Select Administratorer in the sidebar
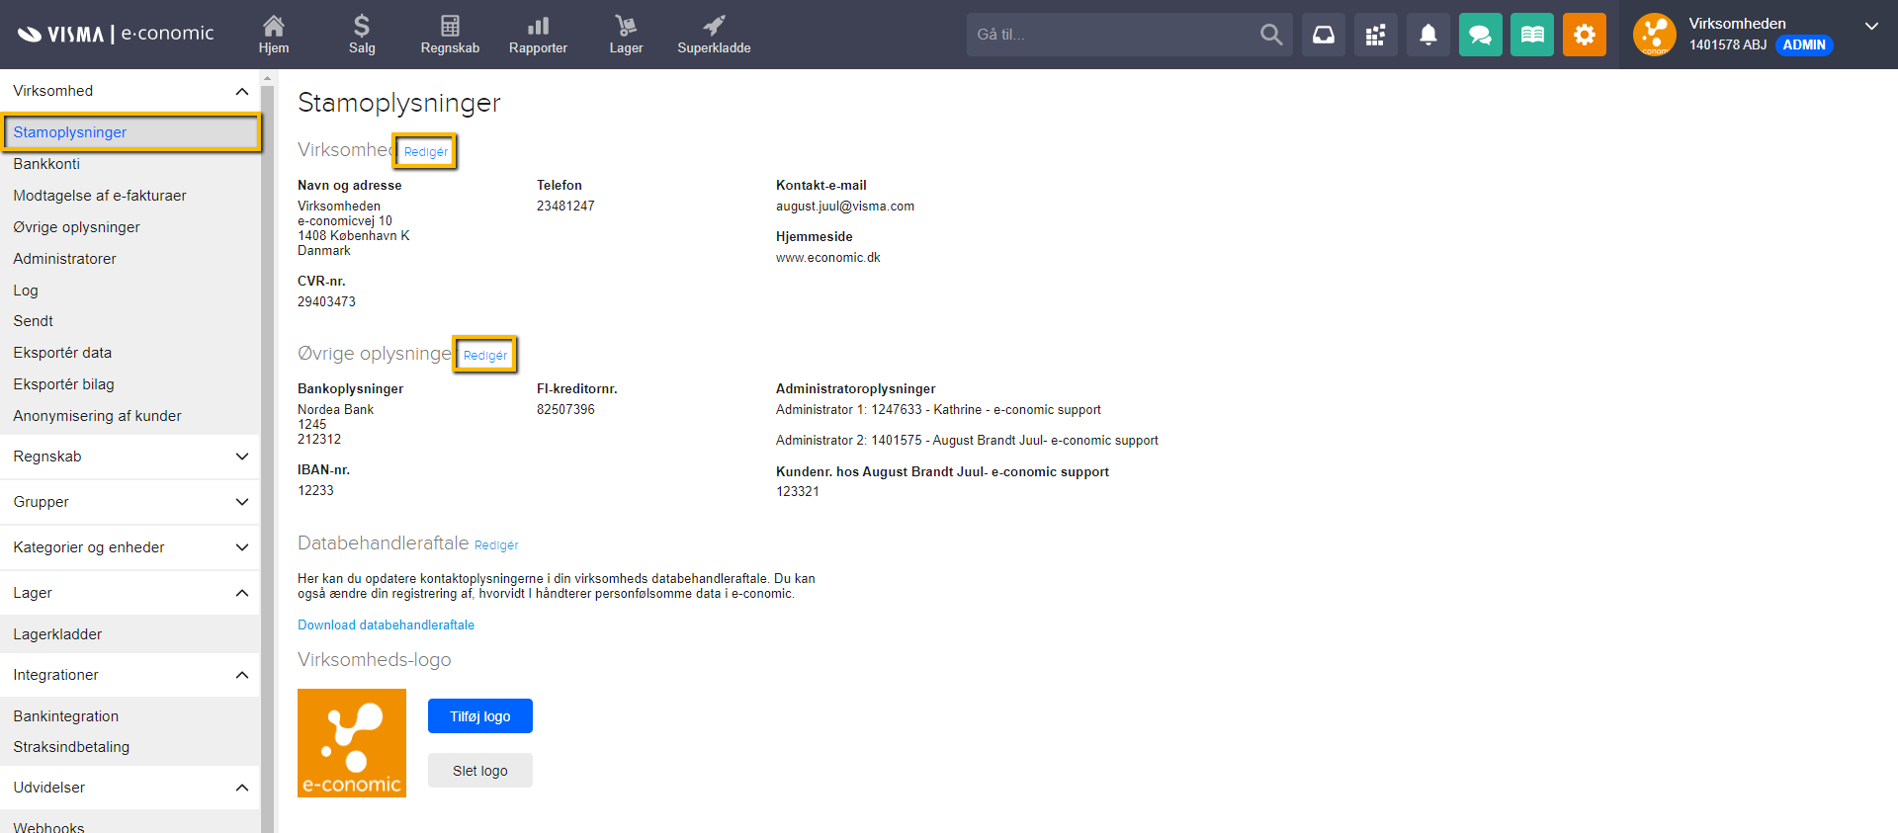The width and height of the screenshot is (1898, 833). 64,259
